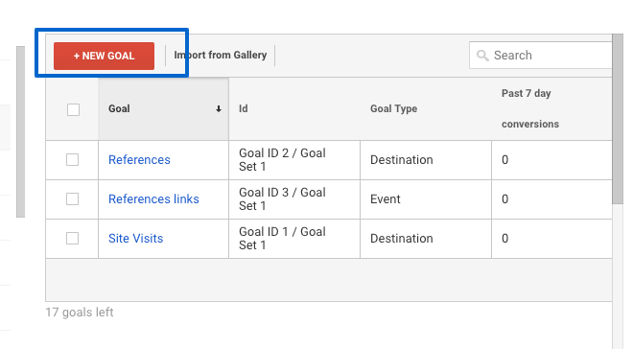Click the magnifier icon in search box
Viewport: 633px width, 349px height.
tap(482, 56)
